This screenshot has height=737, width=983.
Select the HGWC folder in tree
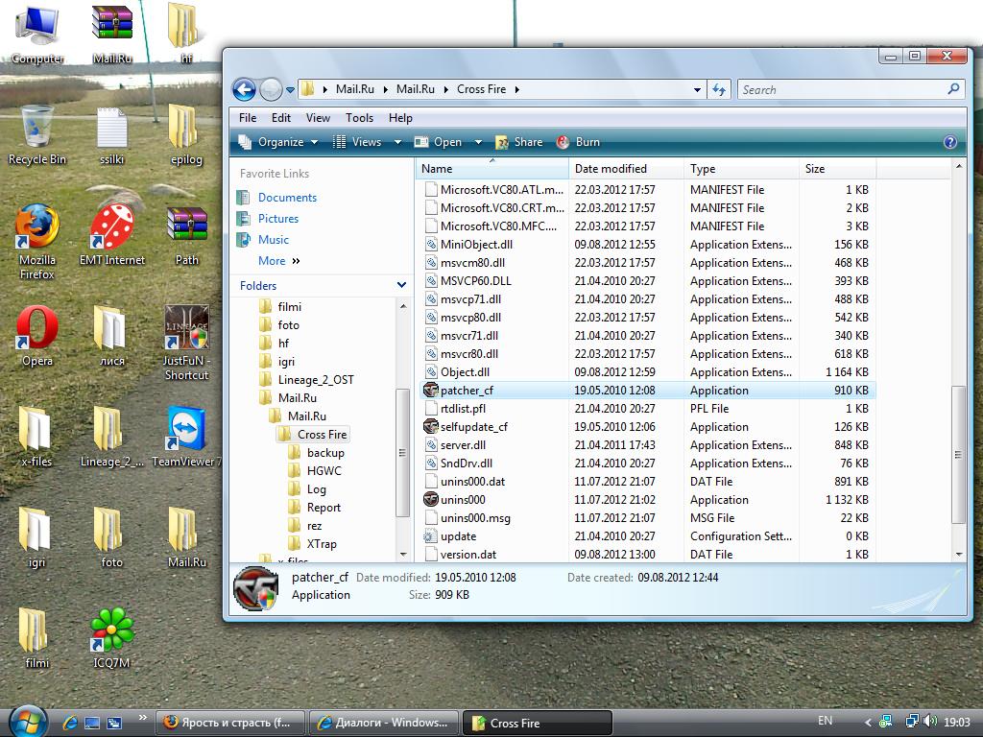pos(324,470)
